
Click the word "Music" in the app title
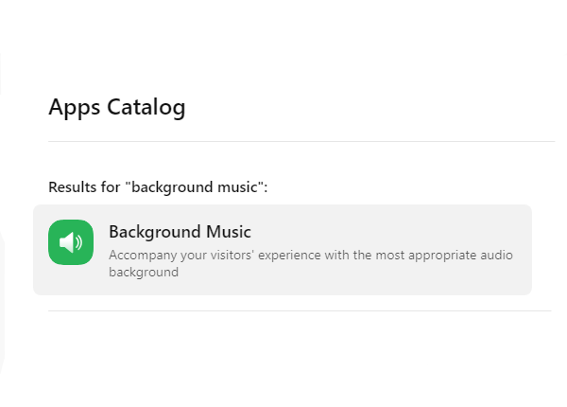pyautogui.click(x=229, y=232)
